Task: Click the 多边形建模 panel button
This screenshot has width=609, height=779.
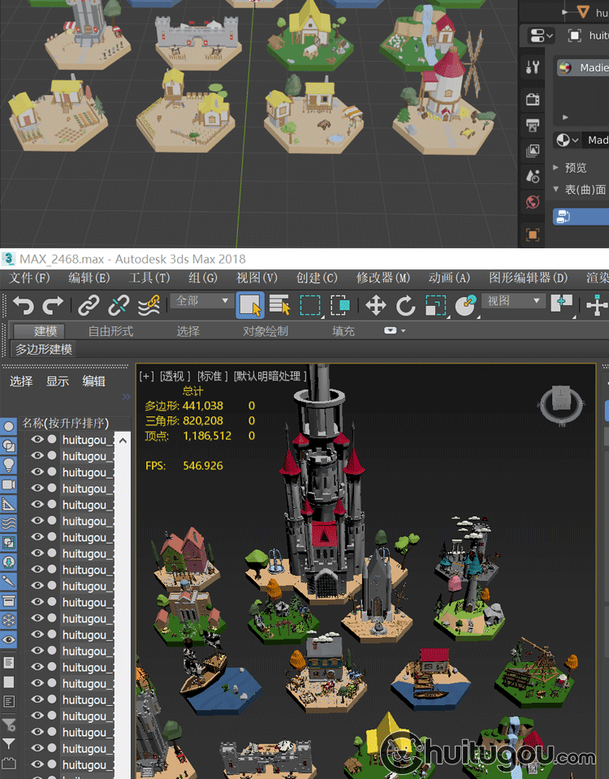Action: (44, 350)
